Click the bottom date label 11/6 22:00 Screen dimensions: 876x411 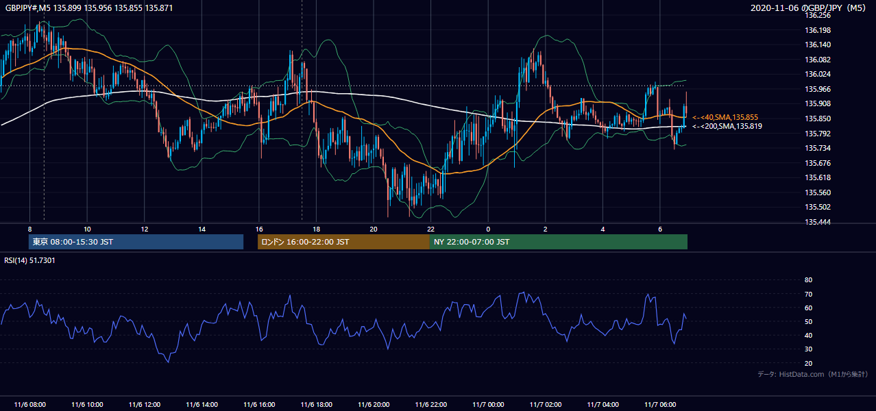[x=430, y=405]
